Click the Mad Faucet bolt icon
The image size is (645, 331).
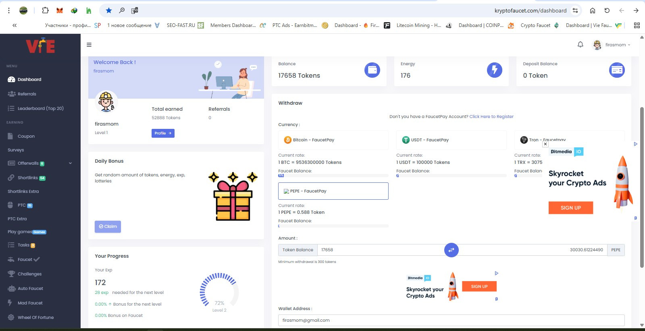coord(10,303)
